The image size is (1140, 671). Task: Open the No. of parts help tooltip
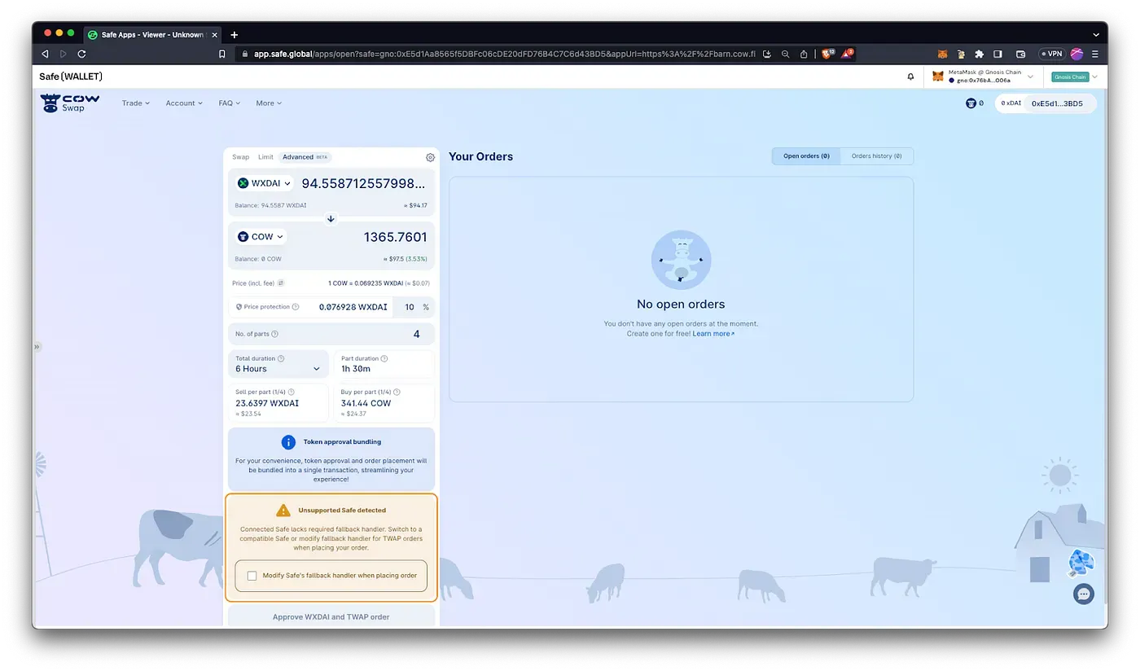pyautogui.click(x=274, y=334)
